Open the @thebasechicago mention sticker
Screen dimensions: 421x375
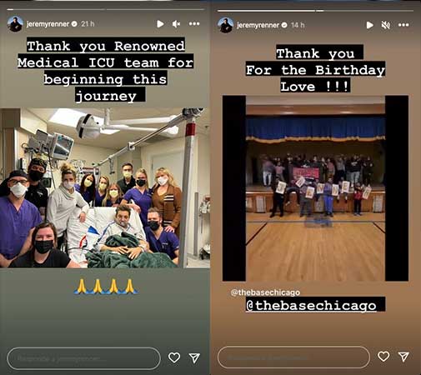coord(315,305)
